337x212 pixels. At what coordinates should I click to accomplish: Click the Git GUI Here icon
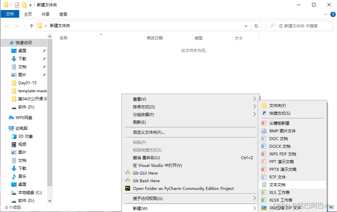point(128,173)
